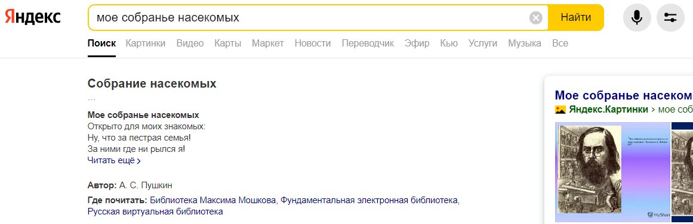
Task: Clear the search field with the X icon
Action: (535, 18)
